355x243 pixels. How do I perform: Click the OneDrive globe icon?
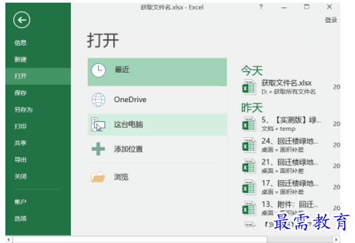click(98, 99)
